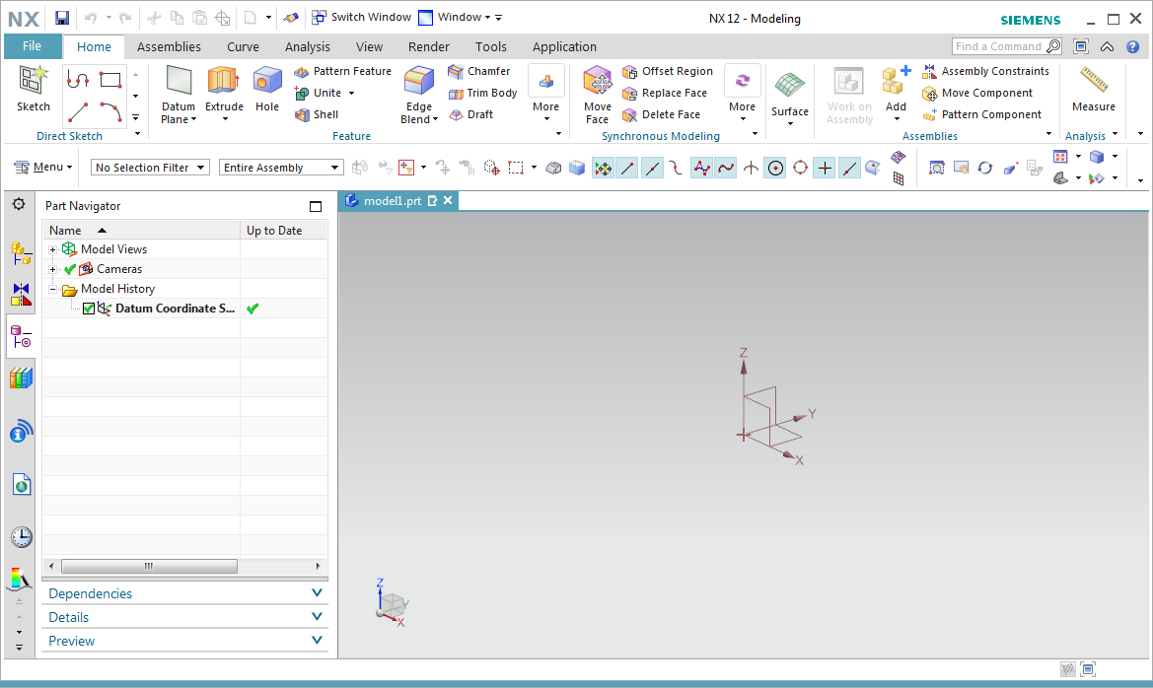
Task: Open the File menu
Action: (x=32, y=46)
